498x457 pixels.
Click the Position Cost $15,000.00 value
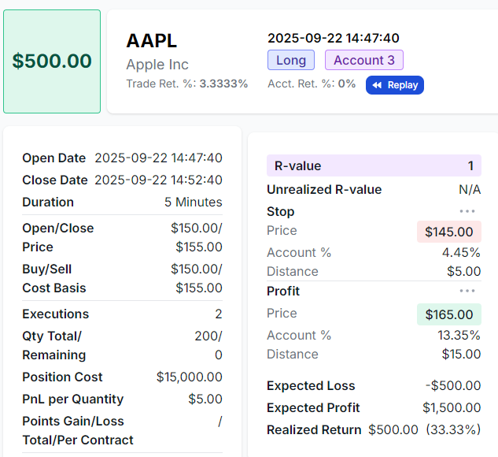click(x=189, y=377)
